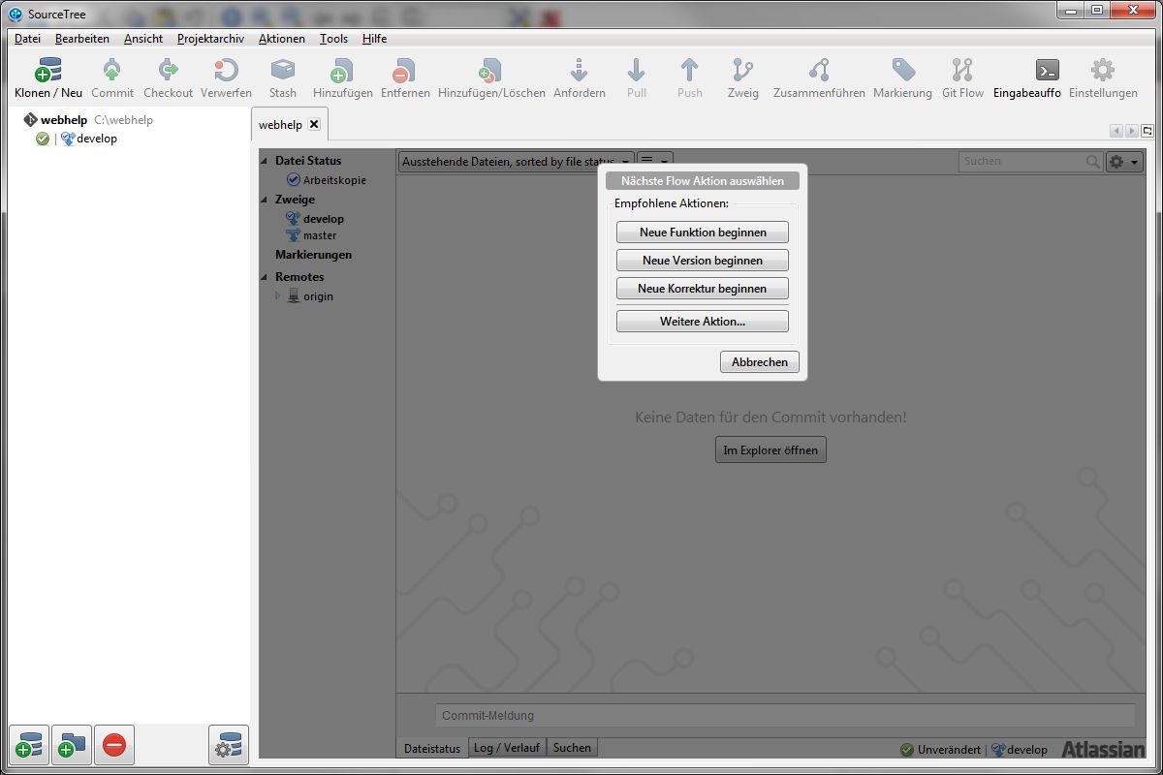Launch the Eingabeaufforderung terminal icon
1163x775 pixels.
pyautogui.click(x=1047, y=72)
